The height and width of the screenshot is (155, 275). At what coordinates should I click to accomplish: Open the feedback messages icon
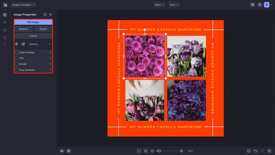click(x=253, y=5)
